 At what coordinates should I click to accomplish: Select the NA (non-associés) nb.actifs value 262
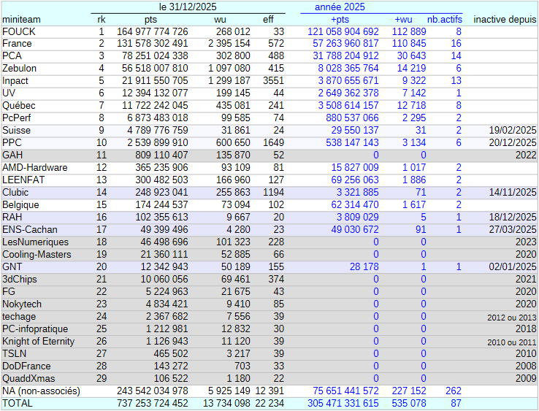coord(454,391)
